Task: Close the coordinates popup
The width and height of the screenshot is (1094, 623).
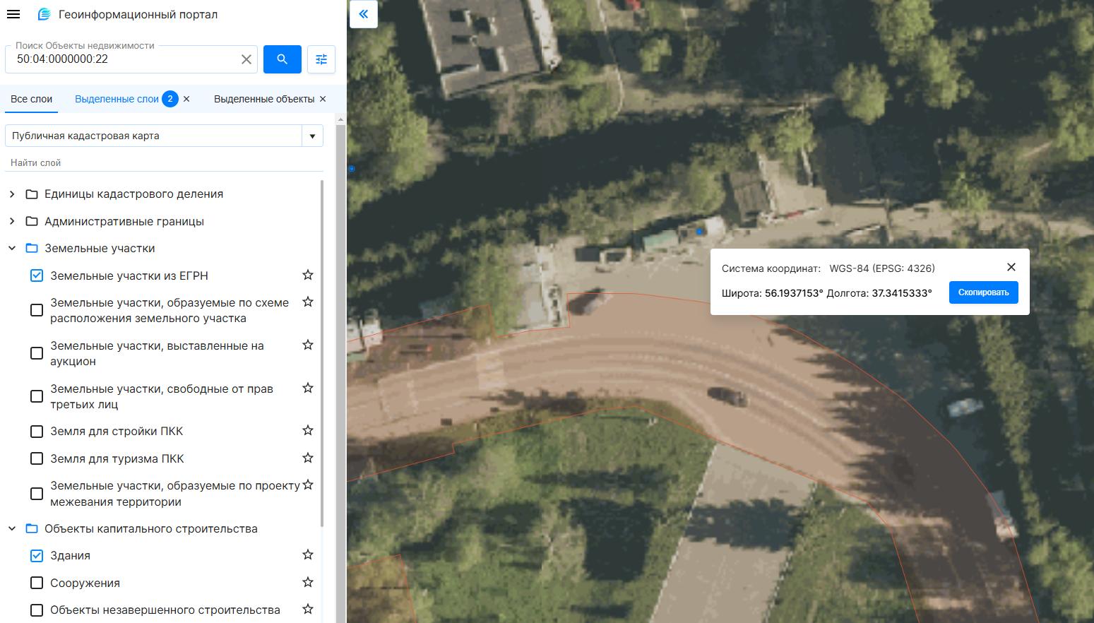Action: 1011,267
